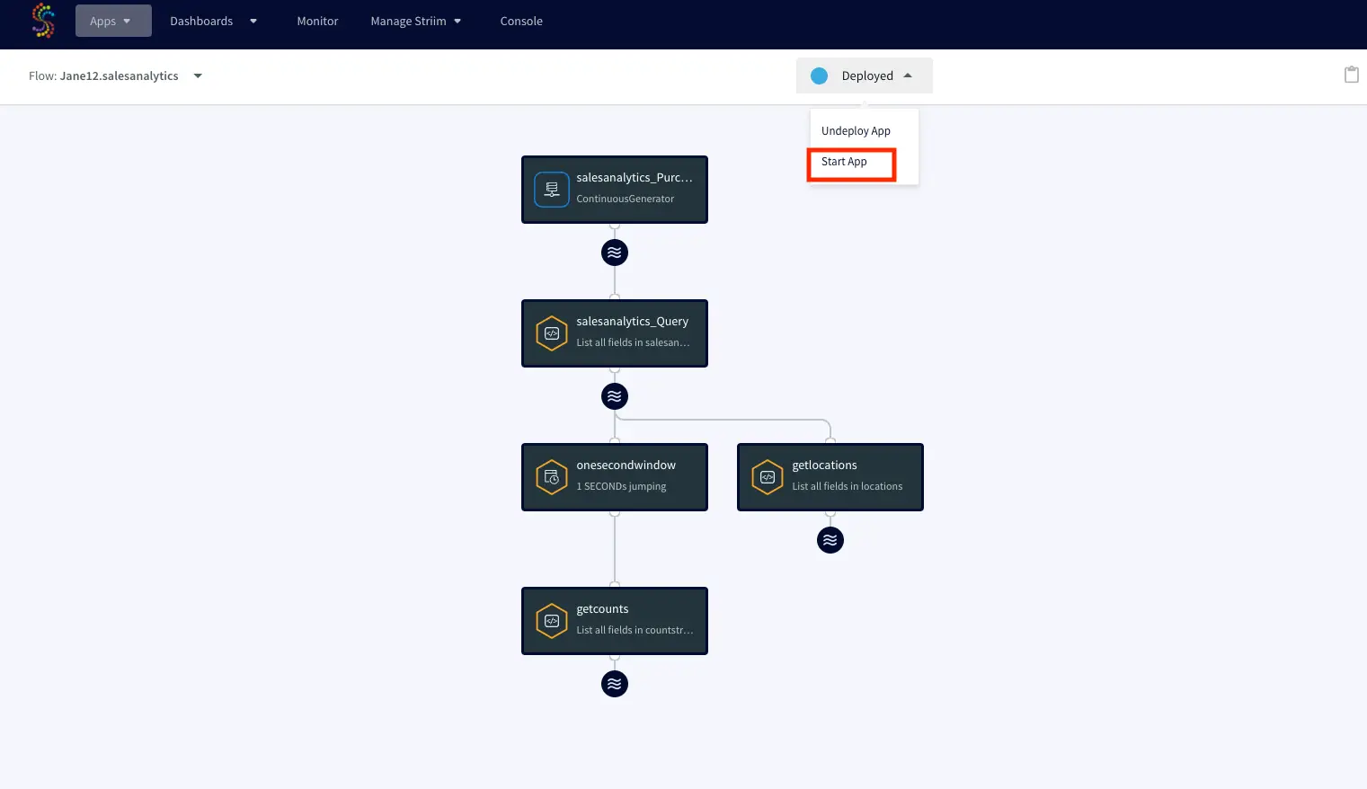1367x789 pixels.
Task: Go to the Monitor page
Action: [x=317, y=21]
